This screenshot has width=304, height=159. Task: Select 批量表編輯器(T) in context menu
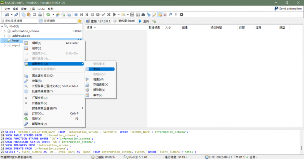coord(54,91)
